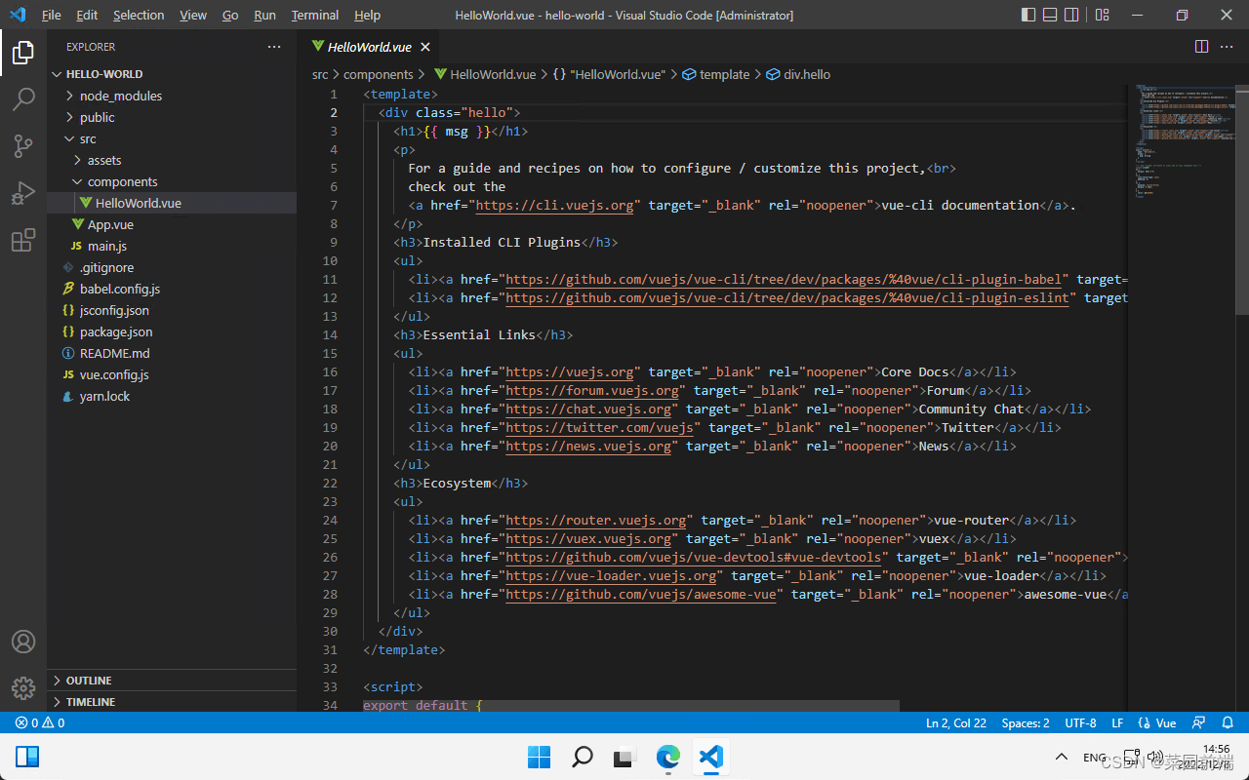Open HelloWorld.vue in the explorer tree
The height and width of the screenshot is (780, 1249).
[x=172, y=203]
